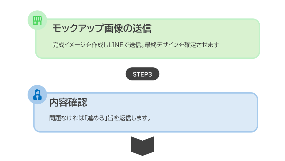This screenshot has width=285, height=161.
Task: Click the dark downward arrow shape
Action: (x=142, y=146)
